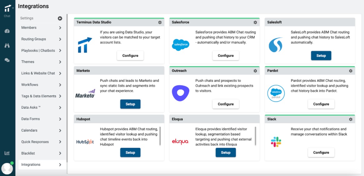Open Playbooks | Chatbots settings item
The image size is (364, 176).
pos(38,51)
